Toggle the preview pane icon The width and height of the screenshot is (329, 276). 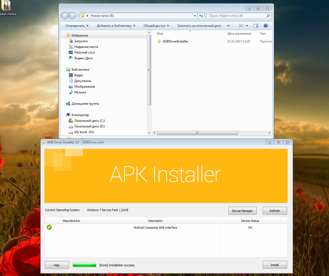point(256,26)
